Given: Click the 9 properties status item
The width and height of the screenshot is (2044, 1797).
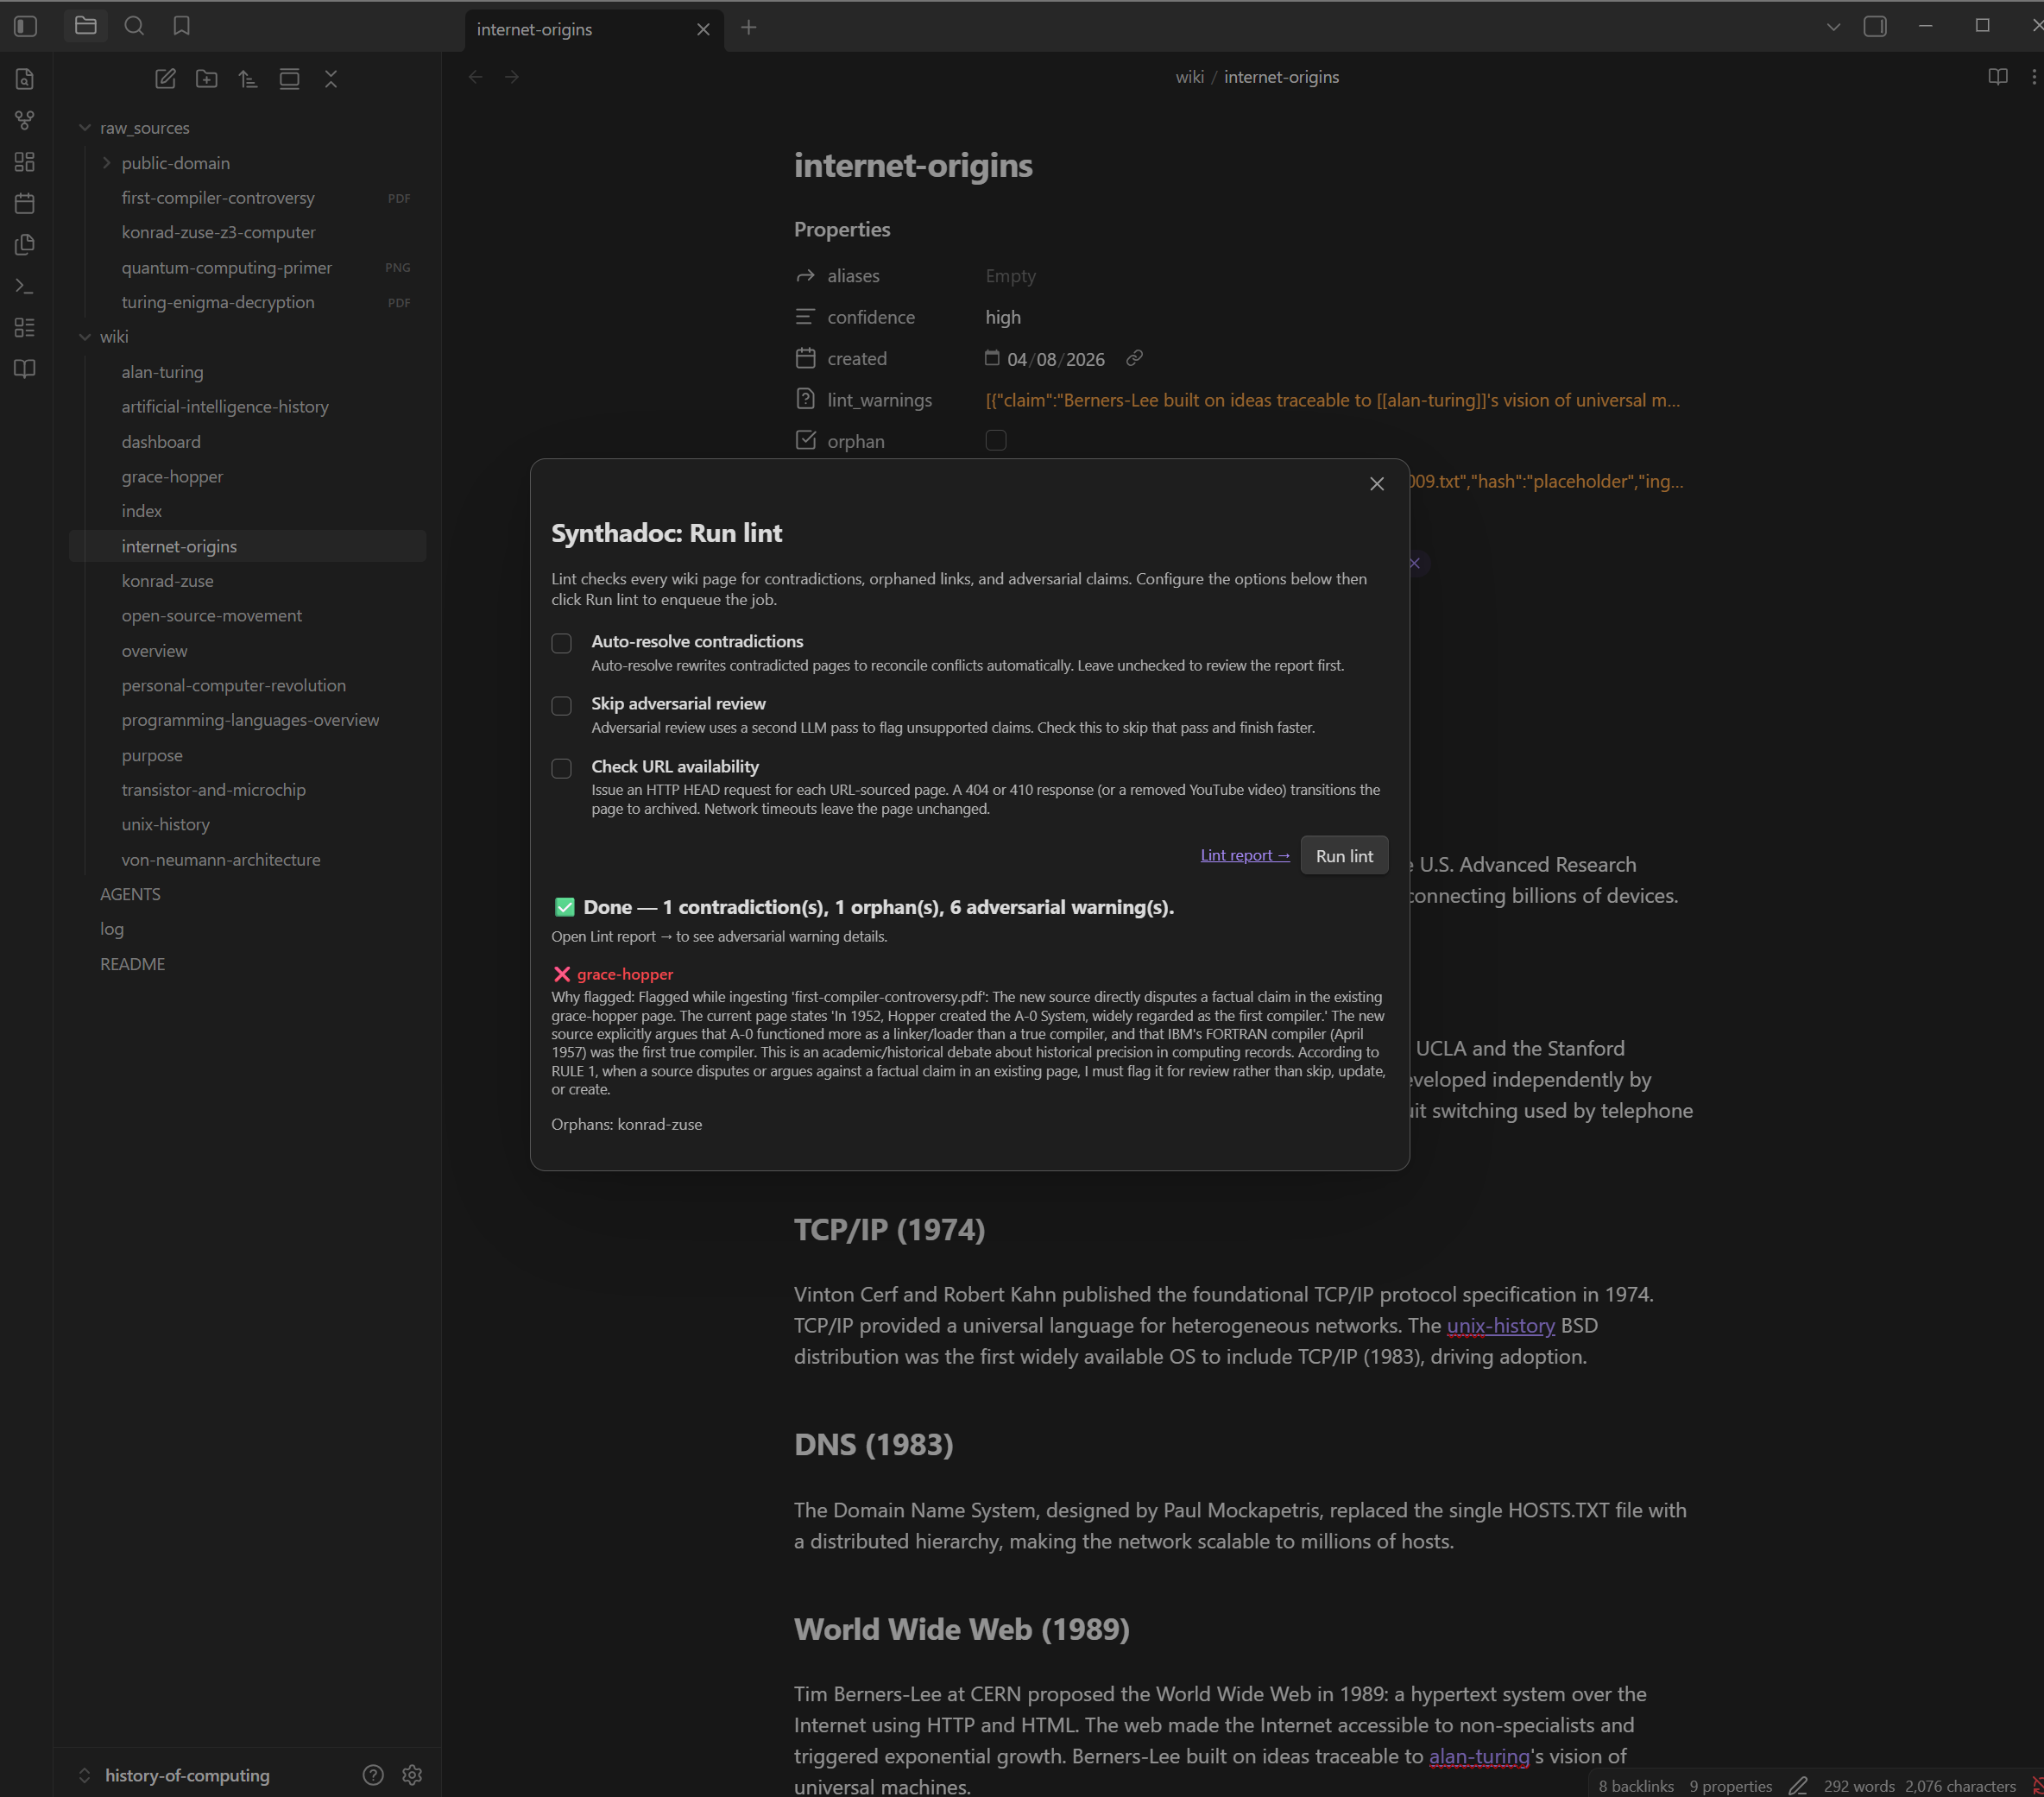Looking at the screenshot, I should coord(1731,1785).
